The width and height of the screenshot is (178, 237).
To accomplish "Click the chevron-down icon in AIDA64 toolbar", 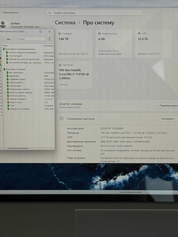I will pos(8,39).
